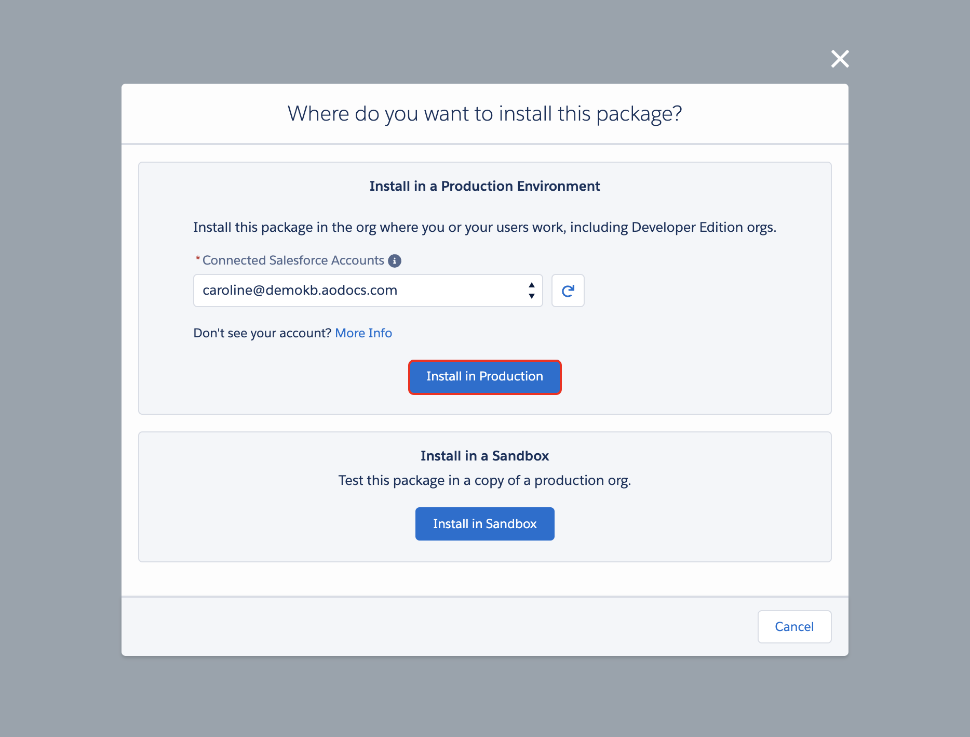Cancel the package installation dialog
The height and width of the screenshot is (737, 970).
click(x=794, y=627)
